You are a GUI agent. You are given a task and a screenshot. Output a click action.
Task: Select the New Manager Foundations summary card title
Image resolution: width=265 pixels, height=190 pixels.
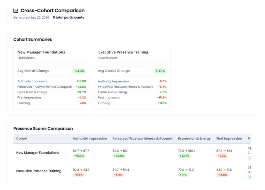pyautogui.click(x=41, y=52)
